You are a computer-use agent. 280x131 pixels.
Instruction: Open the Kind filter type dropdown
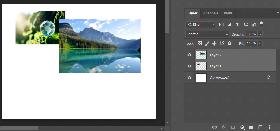click(x=200, y=25)
